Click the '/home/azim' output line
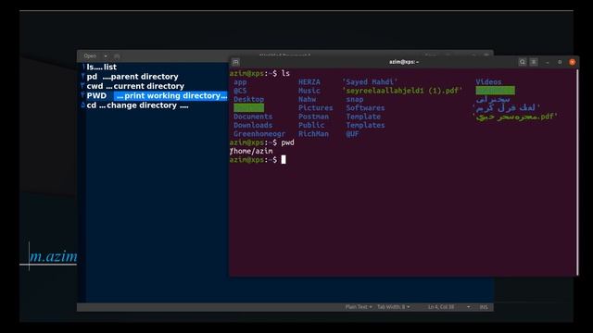 point(251,151)
